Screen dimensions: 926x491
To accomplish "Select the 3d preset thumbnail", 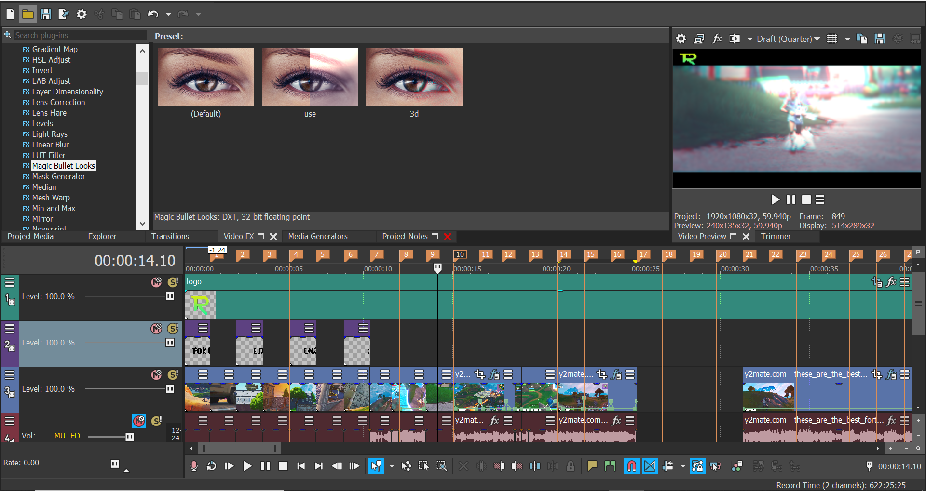I will pyautogui.click(x=414, y=77).
